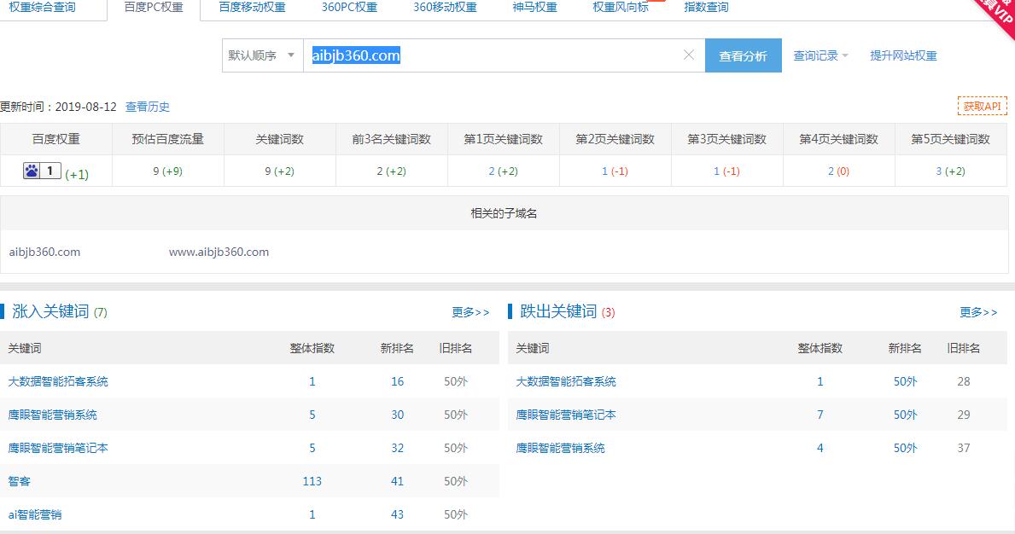Click new rank 16 in 涨入 table
This screenshot has width=1015, height=534.
click(x=398, y=382)
